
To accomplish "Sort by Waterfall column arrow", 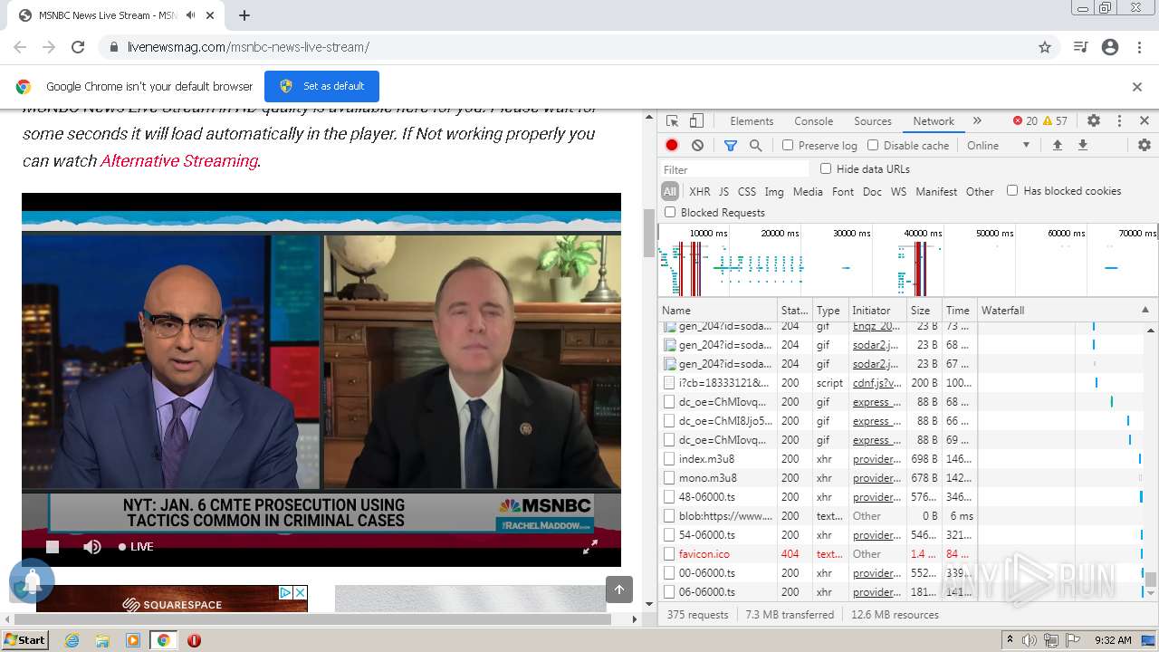I will tap(1145, 310).
